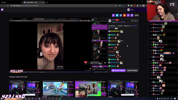This screenshot has width=178, height=100.
Task: Open the Just Chatting category link
Action: 121,22
